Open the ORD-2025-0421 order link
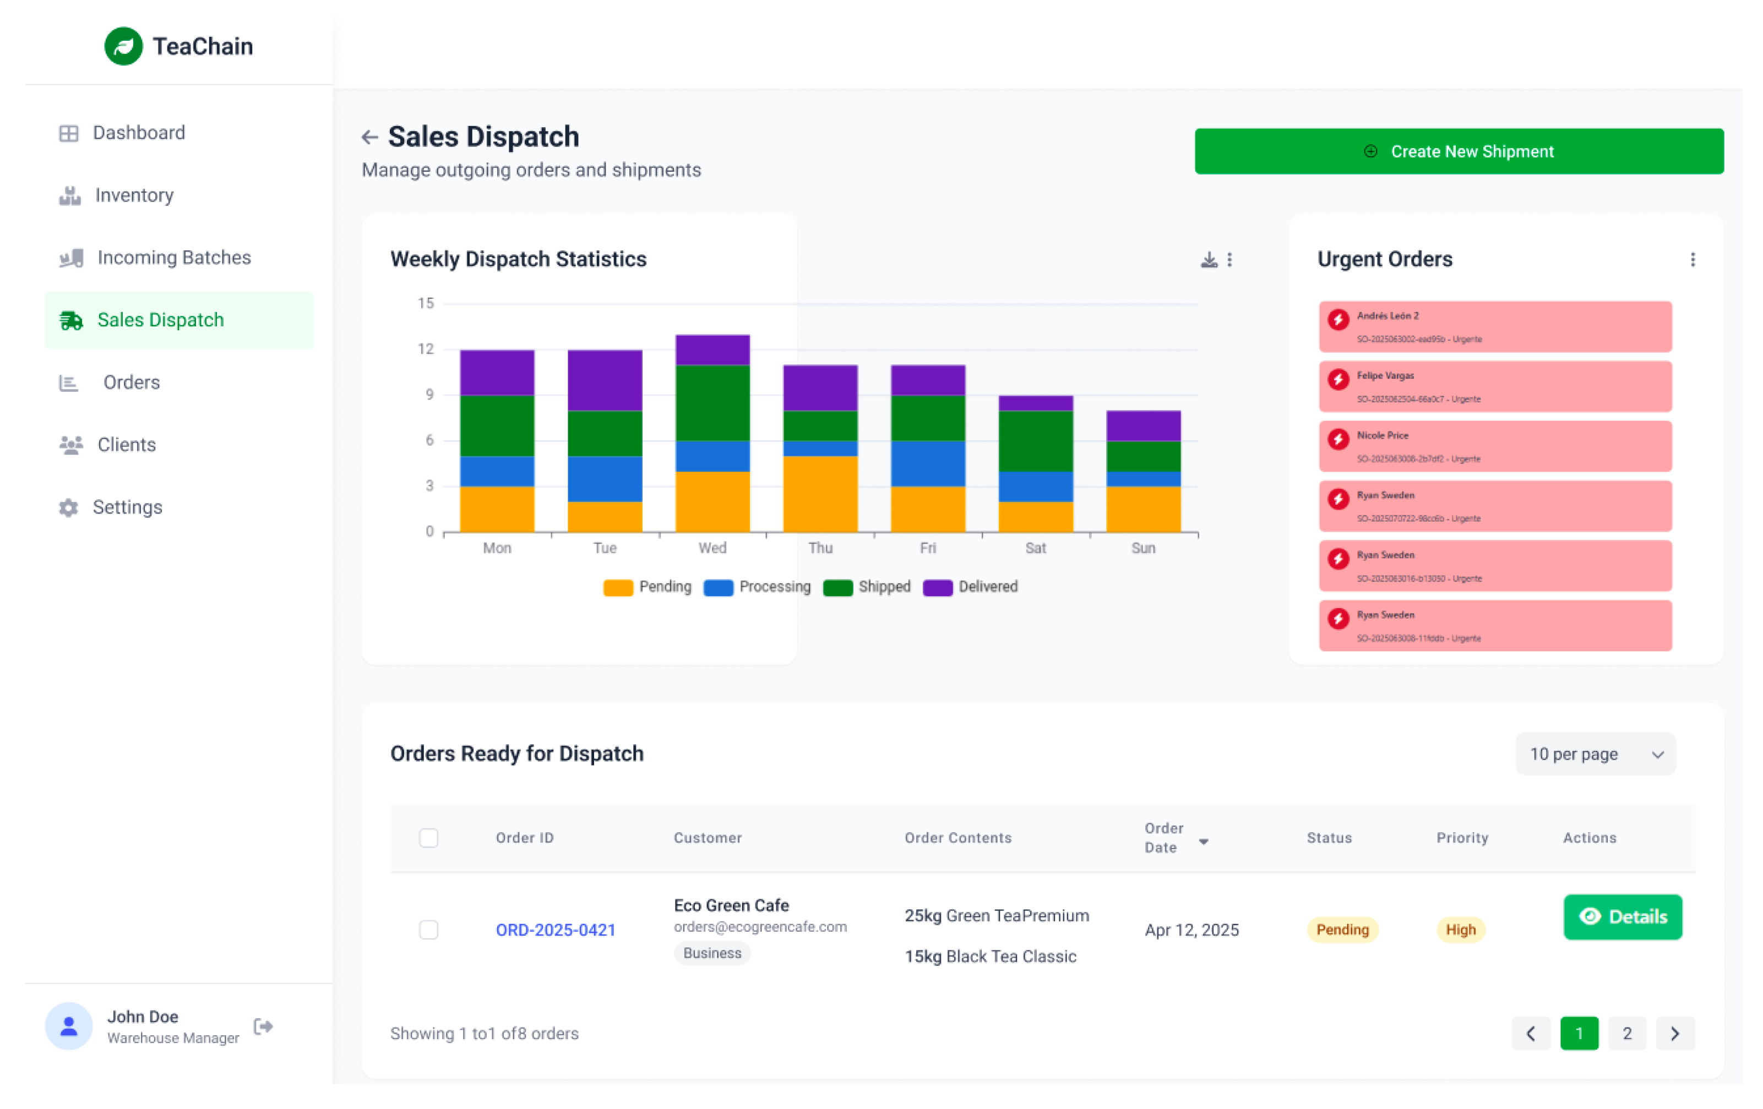The image size is (1763, 1109). [555, 930]
